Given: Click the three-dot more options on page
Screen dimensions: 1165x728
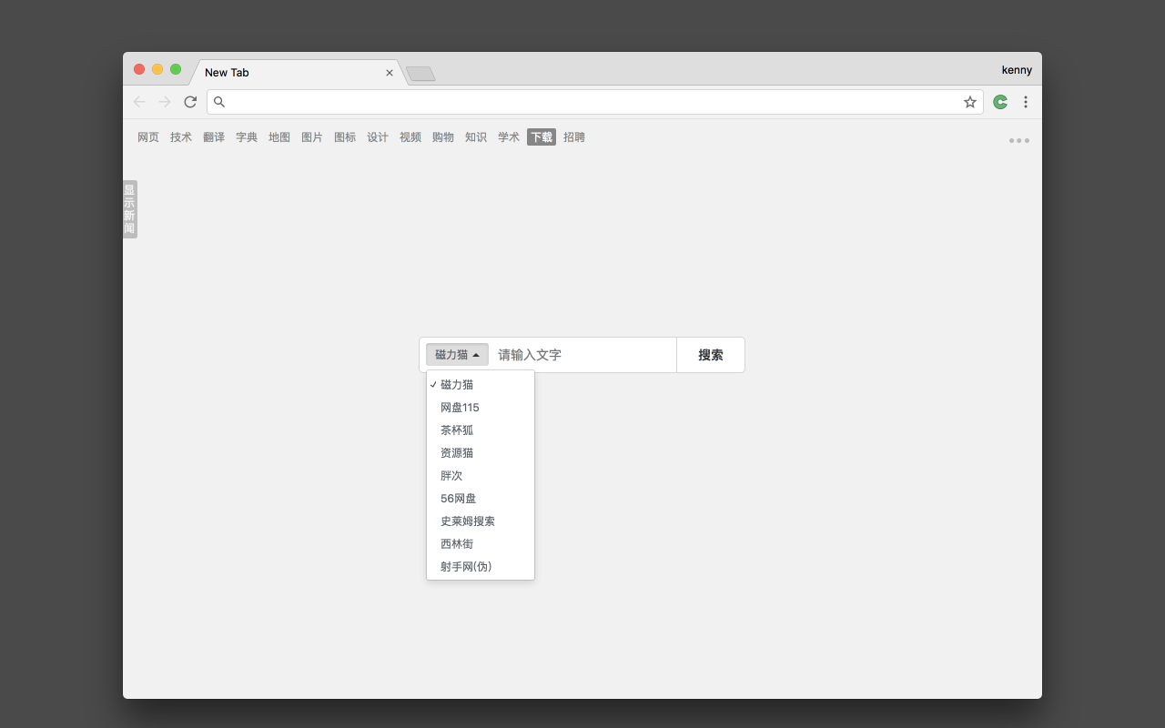Looking at the screenshot, I should (1019, 141).
